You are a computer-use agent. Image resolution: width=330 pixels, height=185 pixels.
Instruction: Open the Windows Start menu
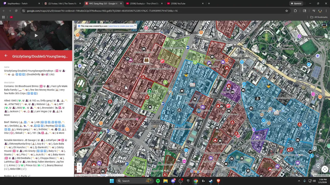[112, 181]
